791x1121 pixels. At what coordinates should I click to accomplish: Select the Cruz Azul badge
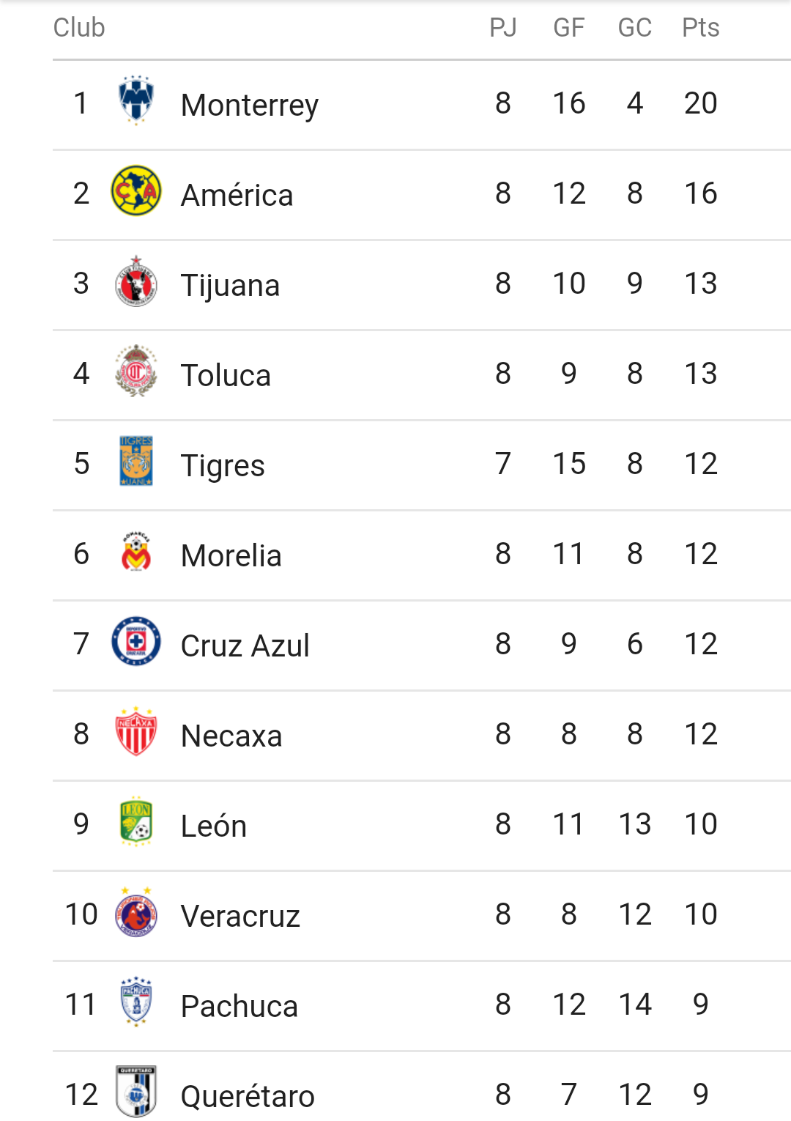(136, 642)
